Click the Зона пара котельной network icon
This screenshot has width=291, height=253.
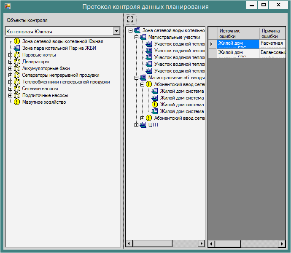click(x=17, y=48)
